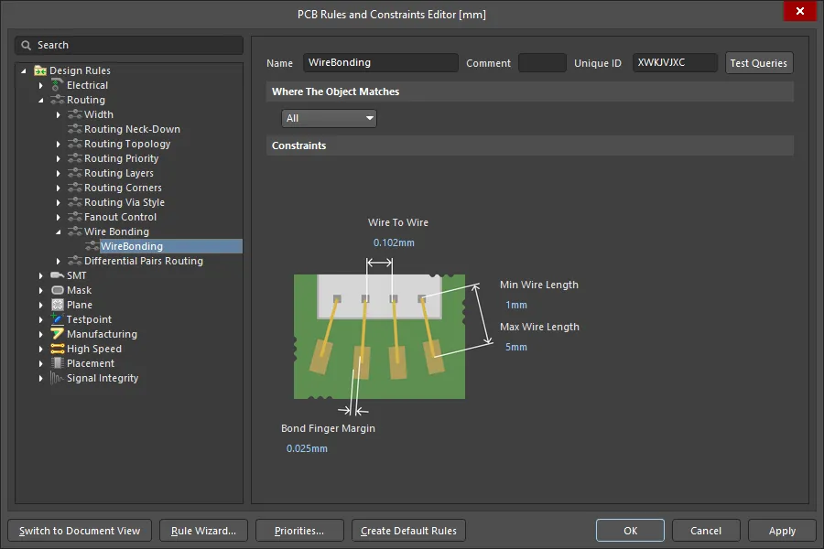Edit the Wire To Wire 0.102mm value
This screenshot has height=549, width=824.
coord(394,243)
